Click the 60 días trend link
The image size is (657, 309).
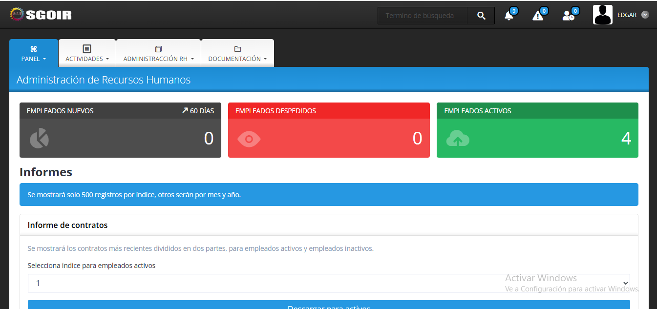[x=198, y=111]
